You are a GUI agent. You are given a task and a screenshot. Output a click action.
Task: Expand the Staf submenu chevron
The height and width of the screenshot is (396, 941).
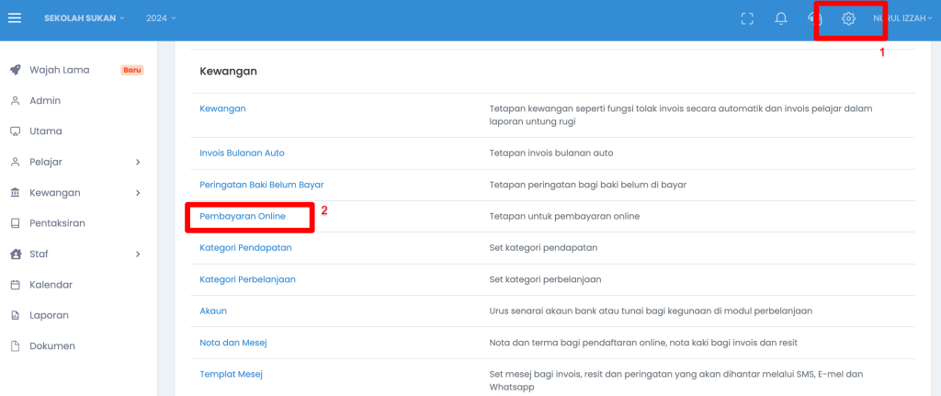(138, 254)
